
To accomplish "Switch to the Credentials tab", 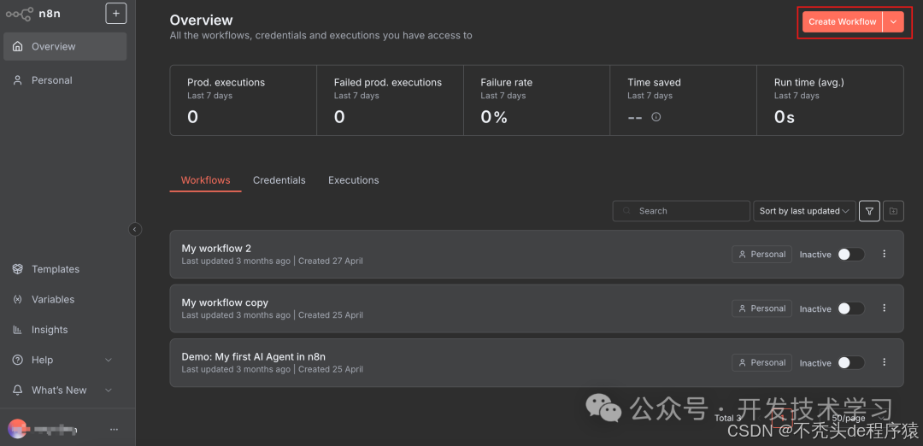I will click(279, 180).
